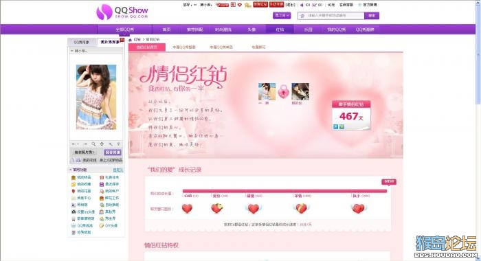Click in the item search input field
Viewport: 481px width, 261px height.
pos(331,16)
